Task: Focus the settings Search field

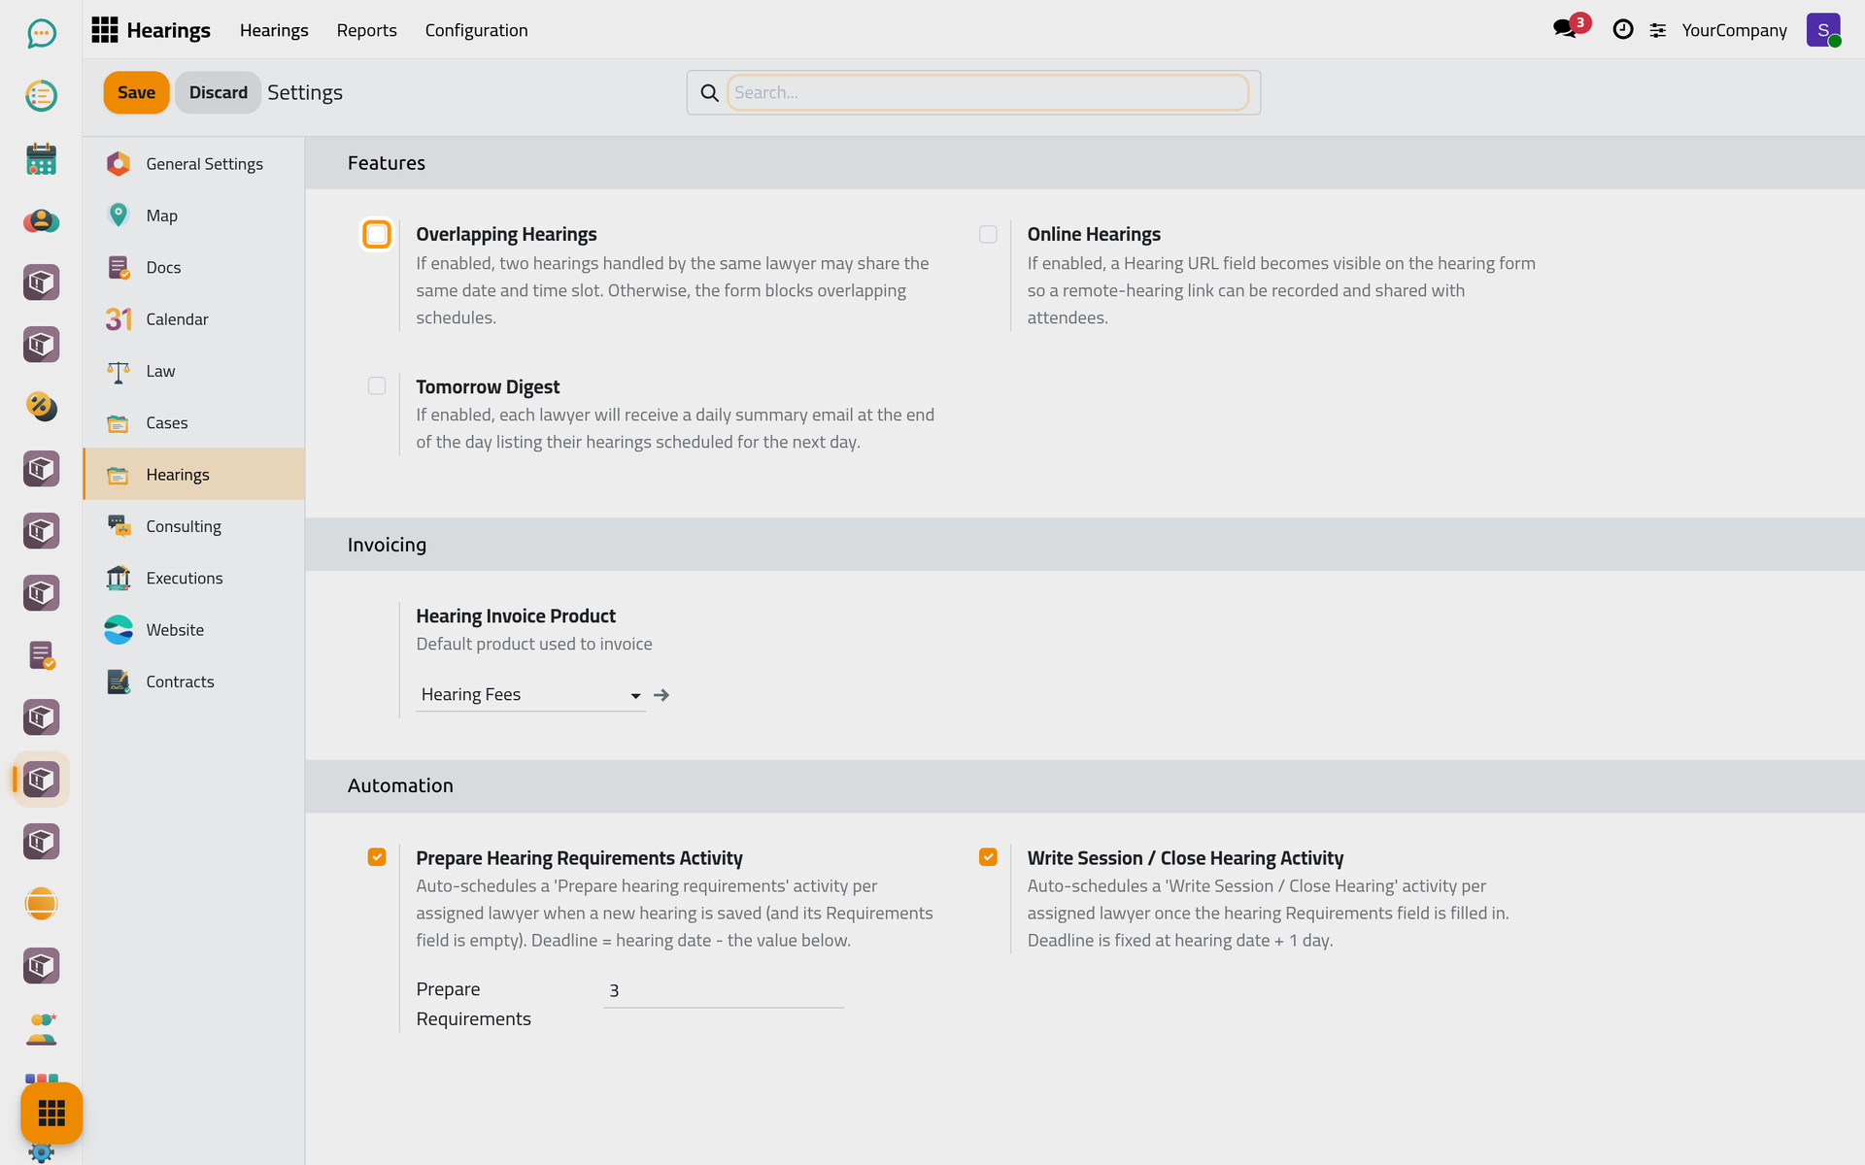Action: (x=988, y=92)
